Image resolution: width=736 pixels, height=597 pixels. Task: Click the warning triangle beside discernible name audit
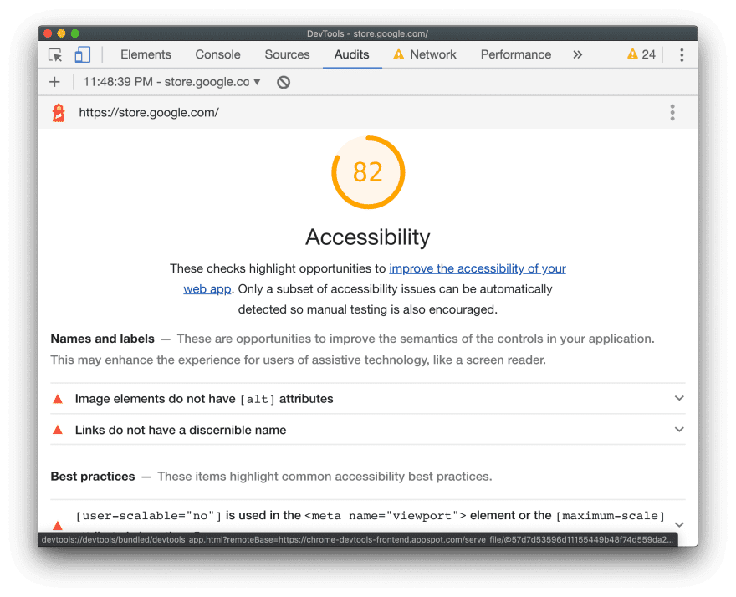pos(58,429)
